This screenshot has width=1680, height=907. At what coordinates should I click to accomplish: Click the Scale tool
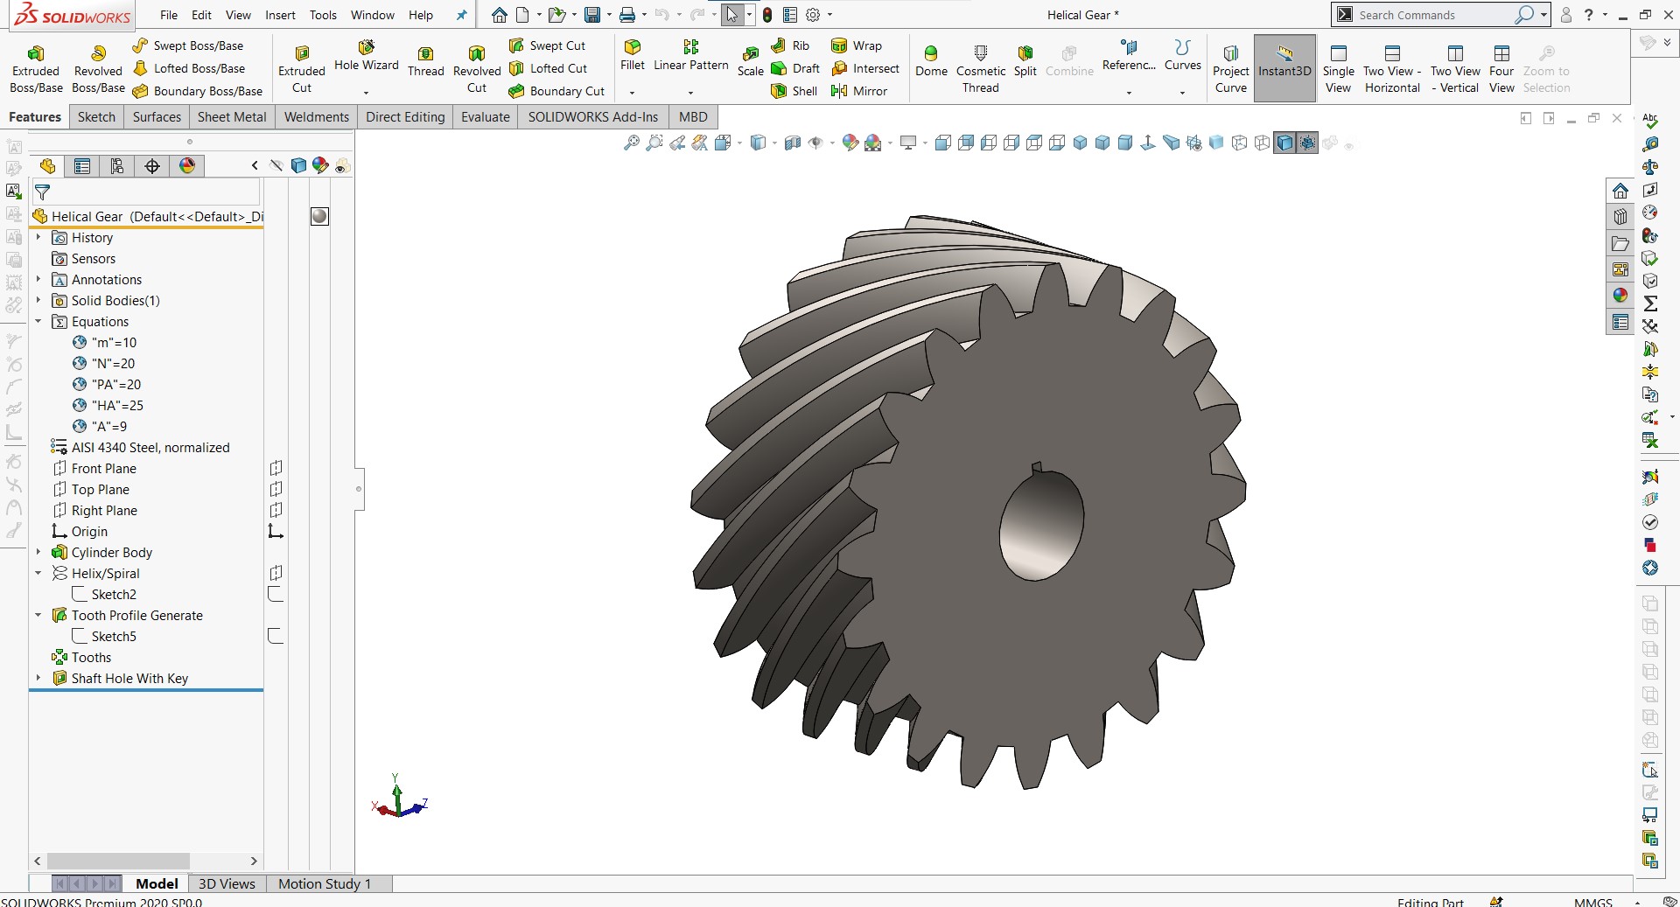click(750, 61)
